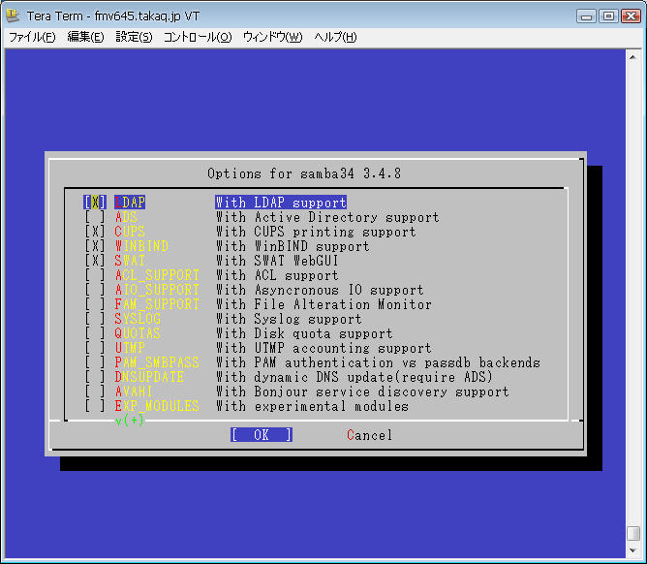Click the OK button in options dialog
This screenshot has height=564, width=647.
262,435
